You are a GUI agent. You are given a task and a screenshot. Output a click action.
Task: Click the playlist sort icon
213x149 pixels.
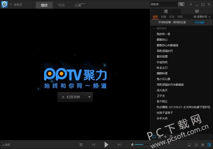pyautogui.click(x=160, y=137)
